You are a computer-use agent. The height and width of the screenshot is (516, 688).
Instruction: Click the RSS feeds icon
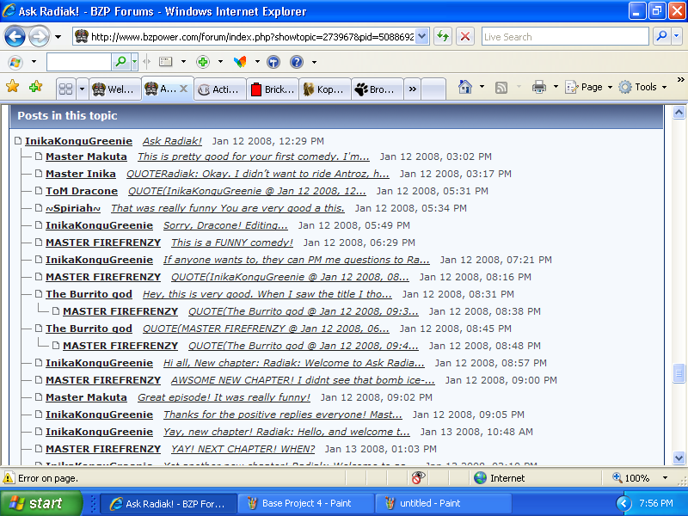coord(501,88)
